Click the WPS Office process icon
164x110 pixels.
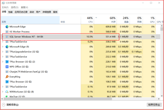point(7,67)
